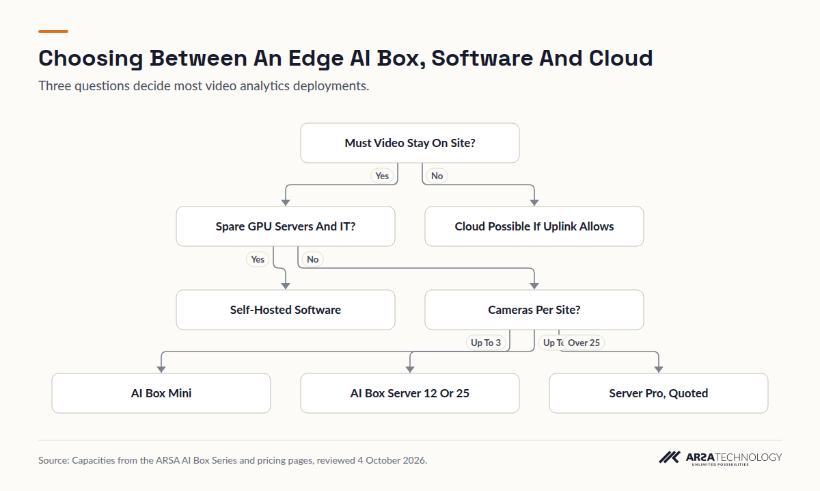Click the title 'Choosing Between An Edge AI Box'
The image size is (820, 491).
[x=346, y=58]
